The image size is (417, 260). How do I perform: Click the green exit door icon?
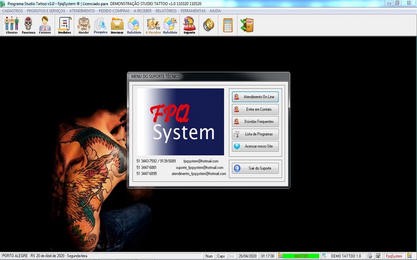(x=247, y=25)
